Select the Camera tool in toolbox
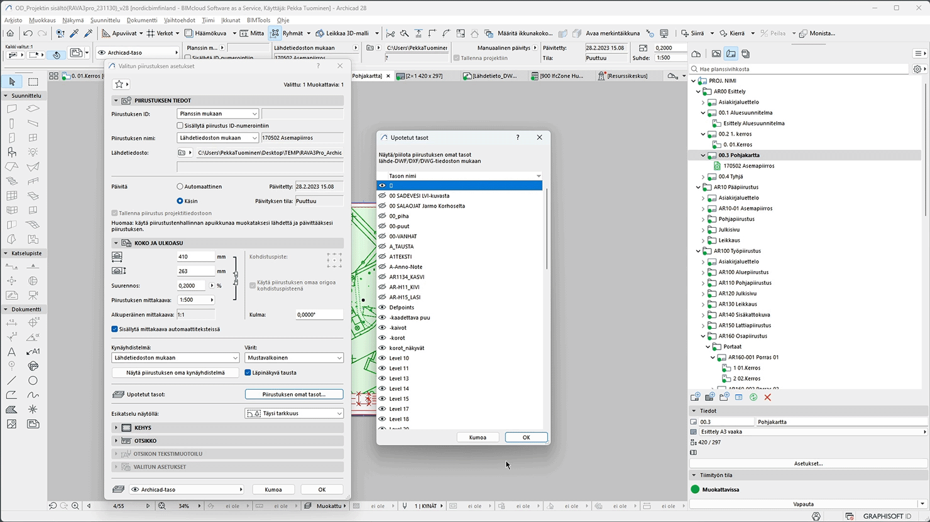Viewport: 930px width, 522px height. click(33, 296)
